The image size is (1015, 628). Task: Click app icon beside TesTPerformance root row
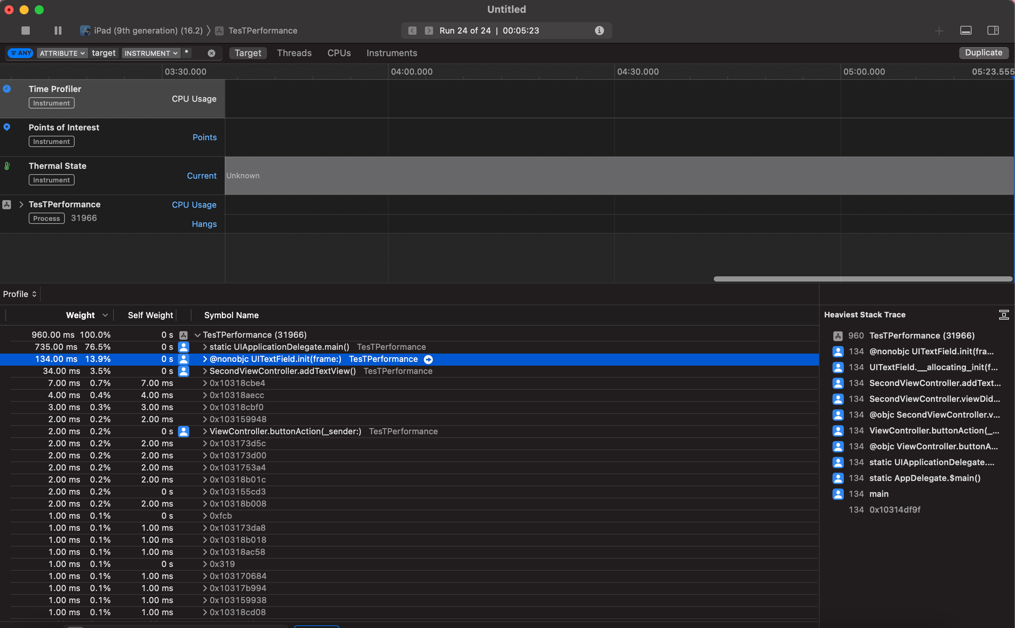[x=184, y=335]
